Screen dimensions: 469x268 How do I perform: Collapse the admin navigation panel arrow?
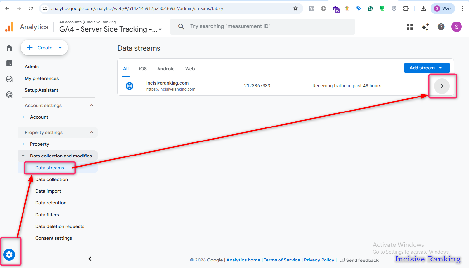[x=90, y=259]
